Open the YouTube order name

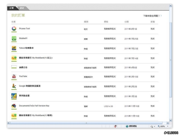point(23,76)
